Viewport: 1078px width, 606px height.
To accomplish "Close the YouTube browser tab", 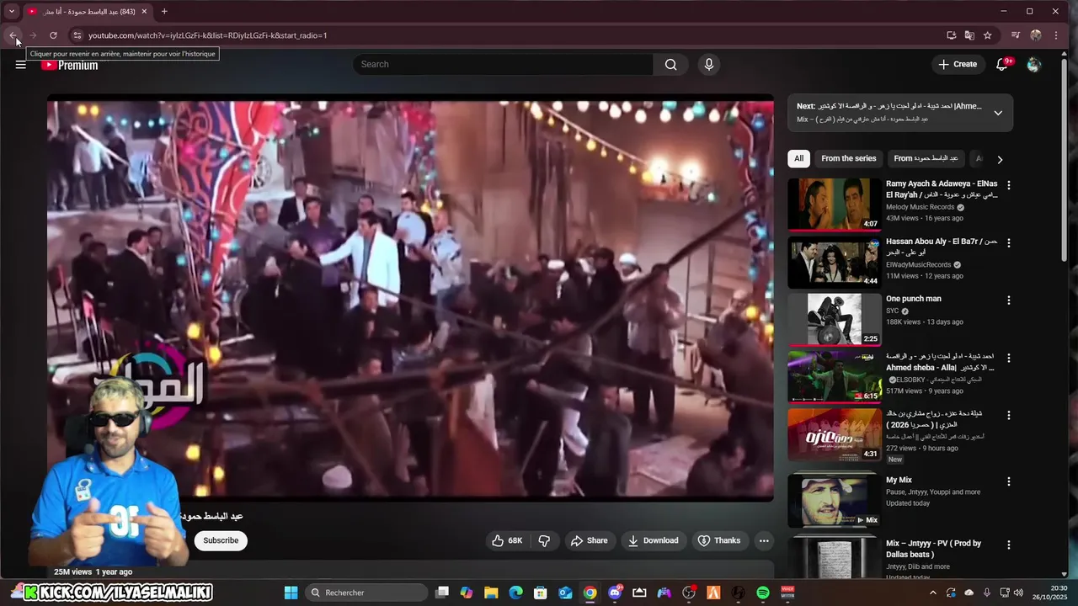I will (x=144, y=11).
